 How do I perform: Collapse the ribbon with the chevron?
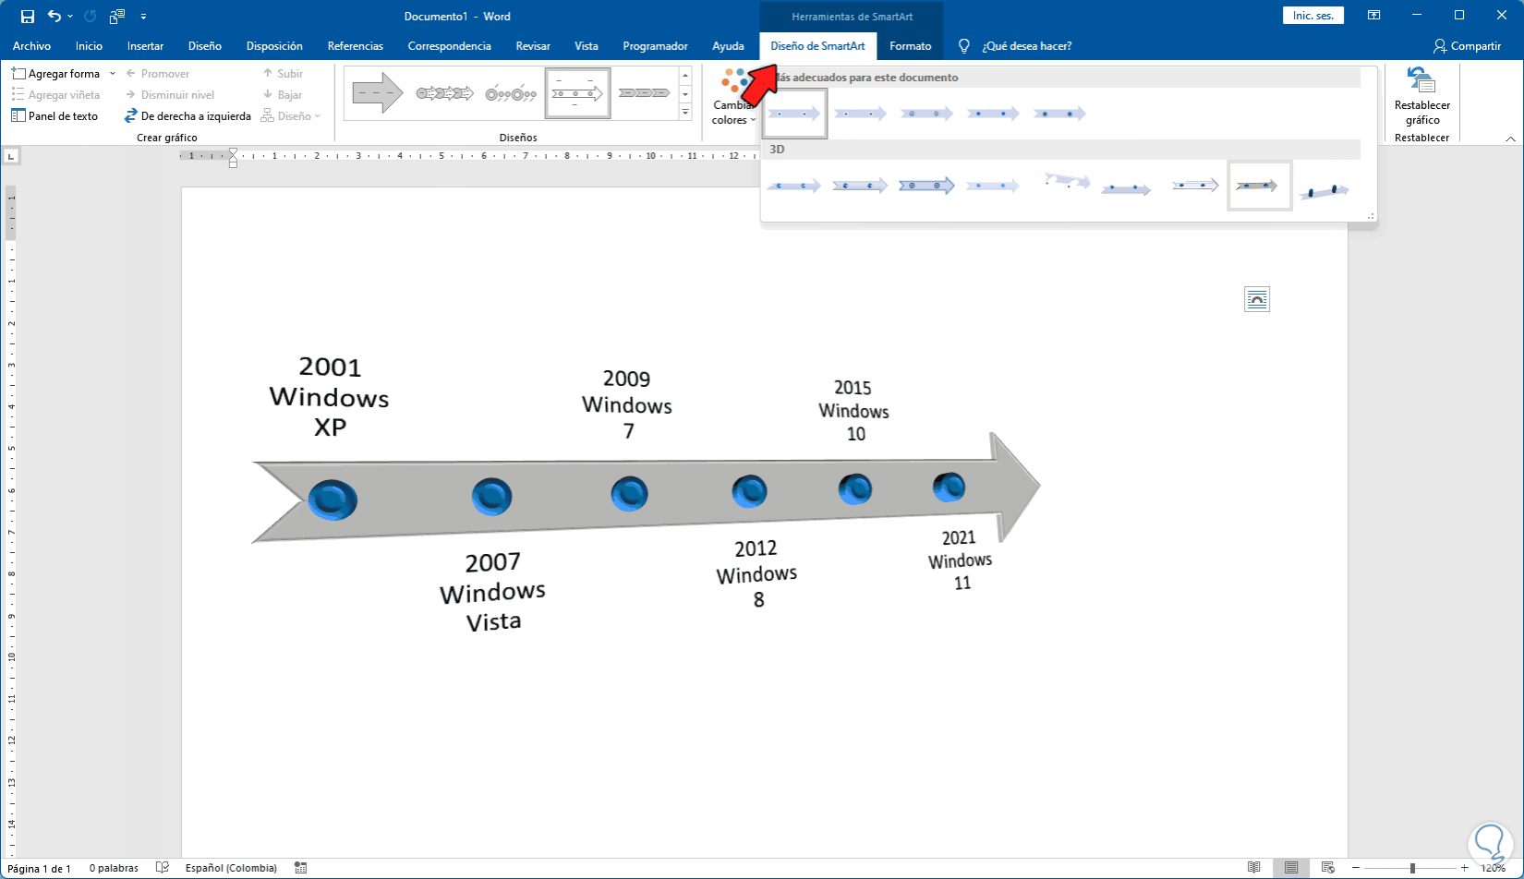pyautogui.click(x=1510, y=138)
